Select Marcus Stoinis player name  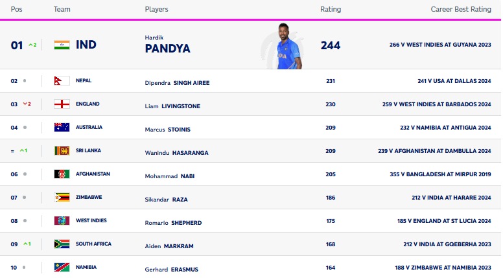click(x=169, y=130)
